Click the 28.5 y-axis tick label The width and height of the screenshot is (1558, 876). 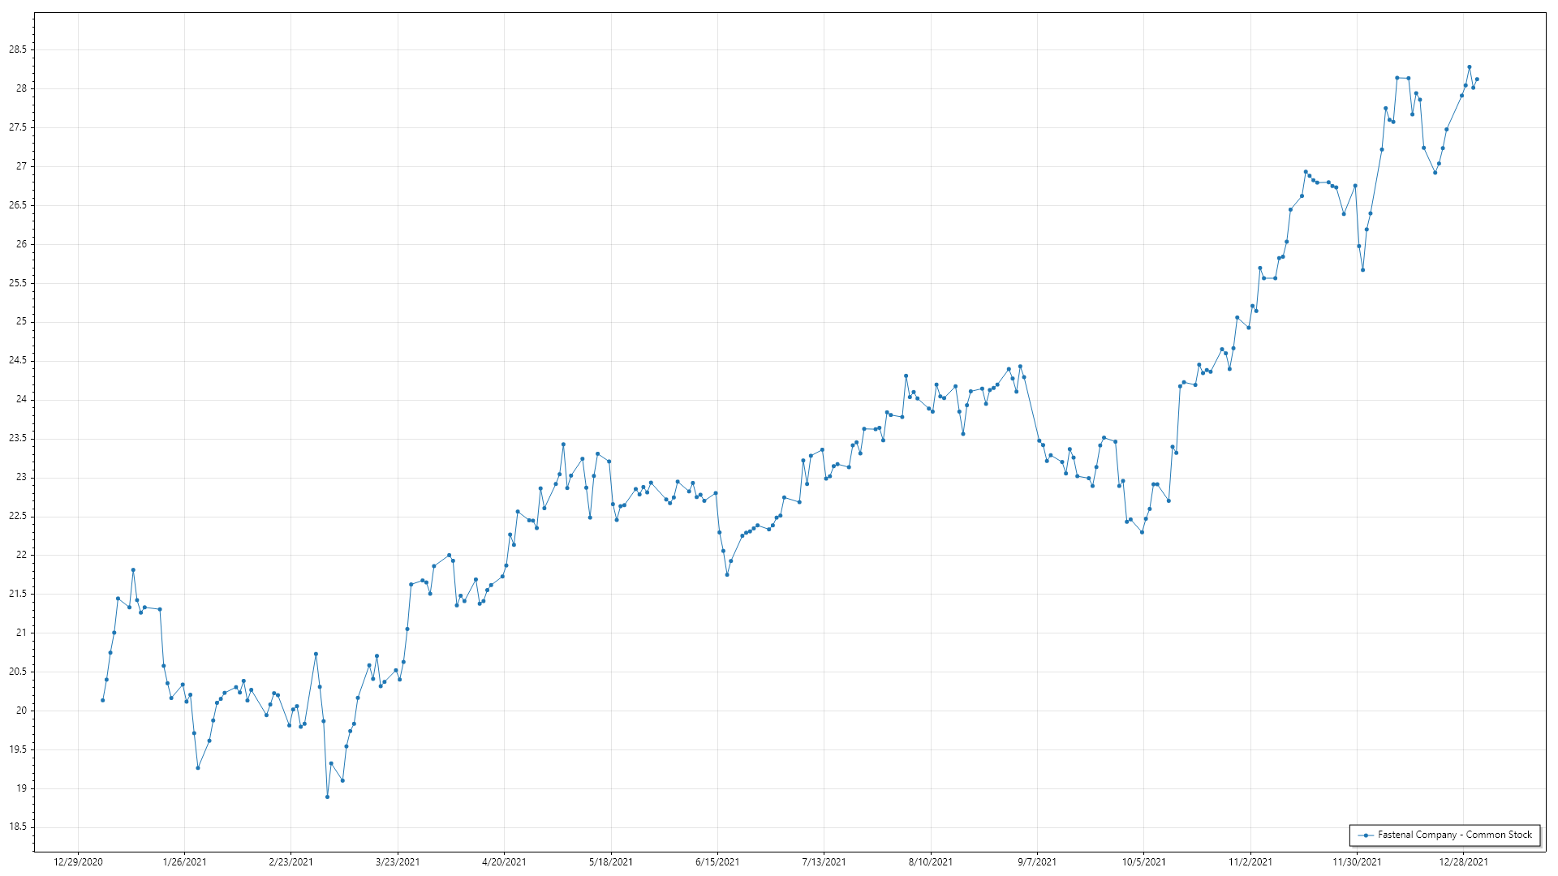(18, 49)
